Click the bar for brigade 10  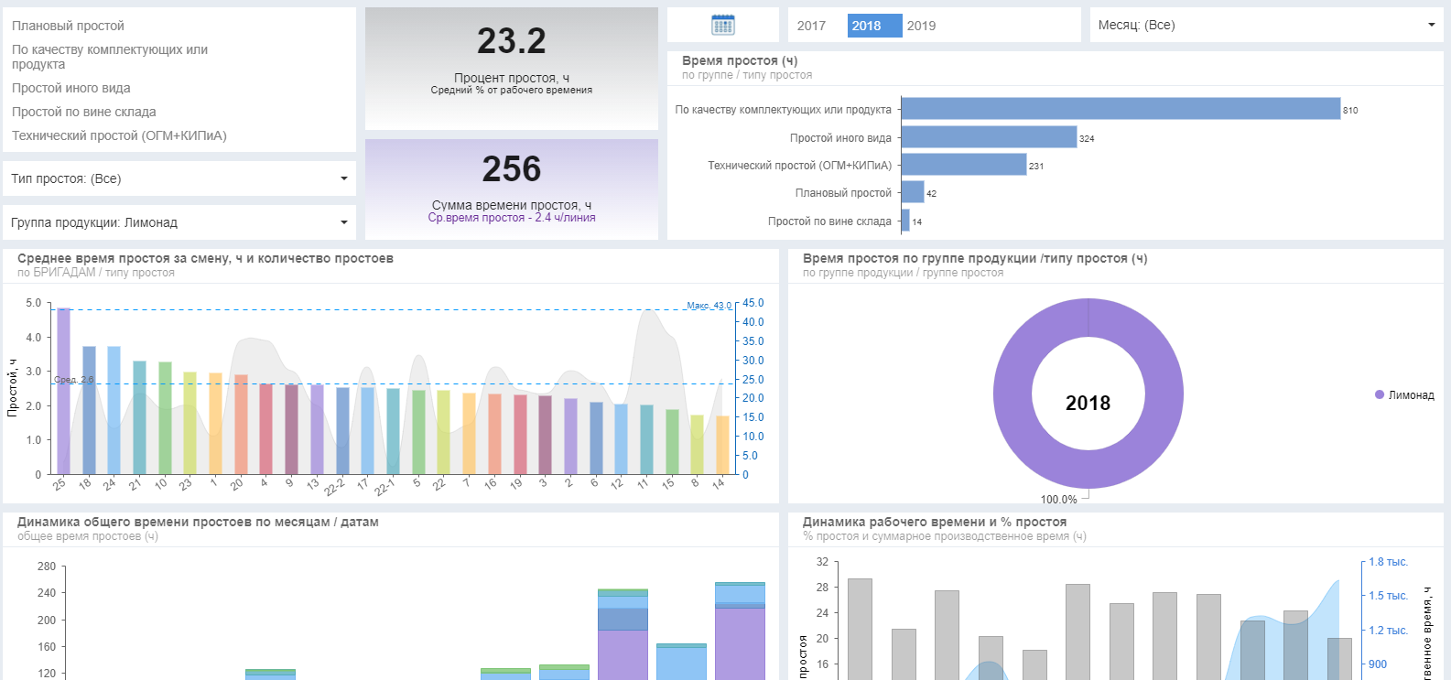(x=165, y=418)
